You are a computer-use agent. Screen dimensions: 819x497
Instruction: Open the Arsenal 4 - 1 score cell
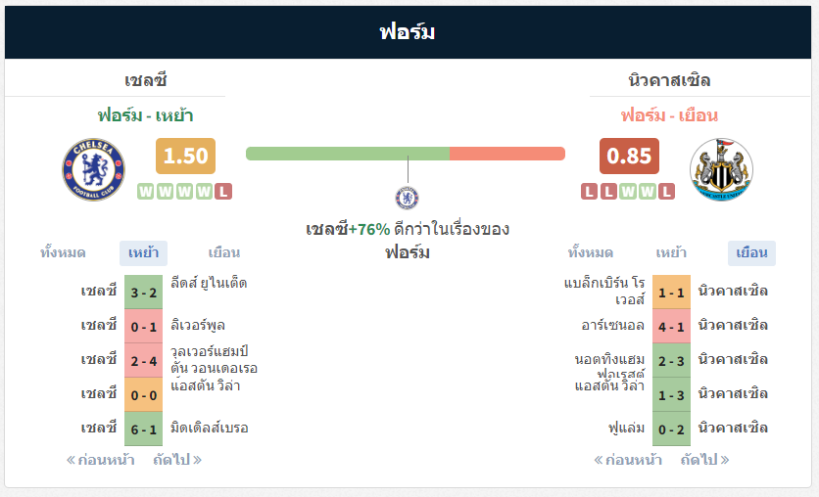point(671,327)
